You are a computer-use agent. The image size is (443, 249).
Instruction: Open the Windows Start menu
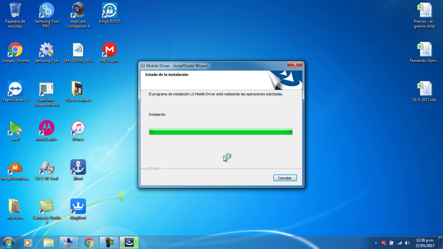tap(8, 242)
